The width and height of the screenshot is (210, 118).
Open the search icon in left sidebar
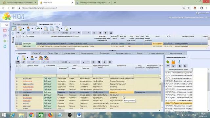pyautogui.click(x=7, y=25)
